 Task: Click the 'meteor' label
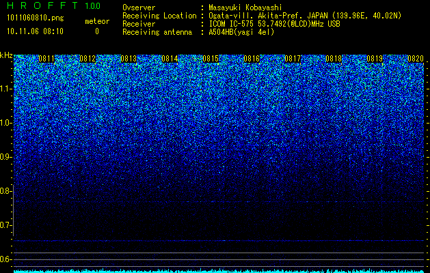97,21
